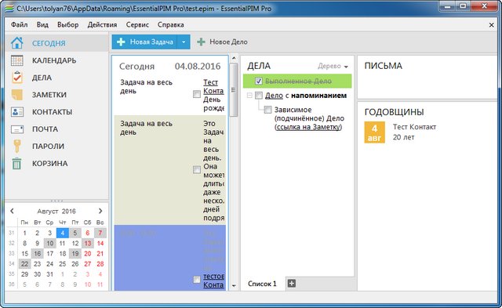
Task: Click the plus icon of Новое Дело
Action: [201, 42]
